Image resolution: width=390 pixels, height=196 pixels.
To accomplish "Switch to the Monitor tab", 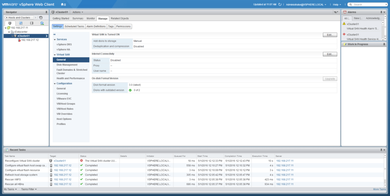I will [91, 18].
